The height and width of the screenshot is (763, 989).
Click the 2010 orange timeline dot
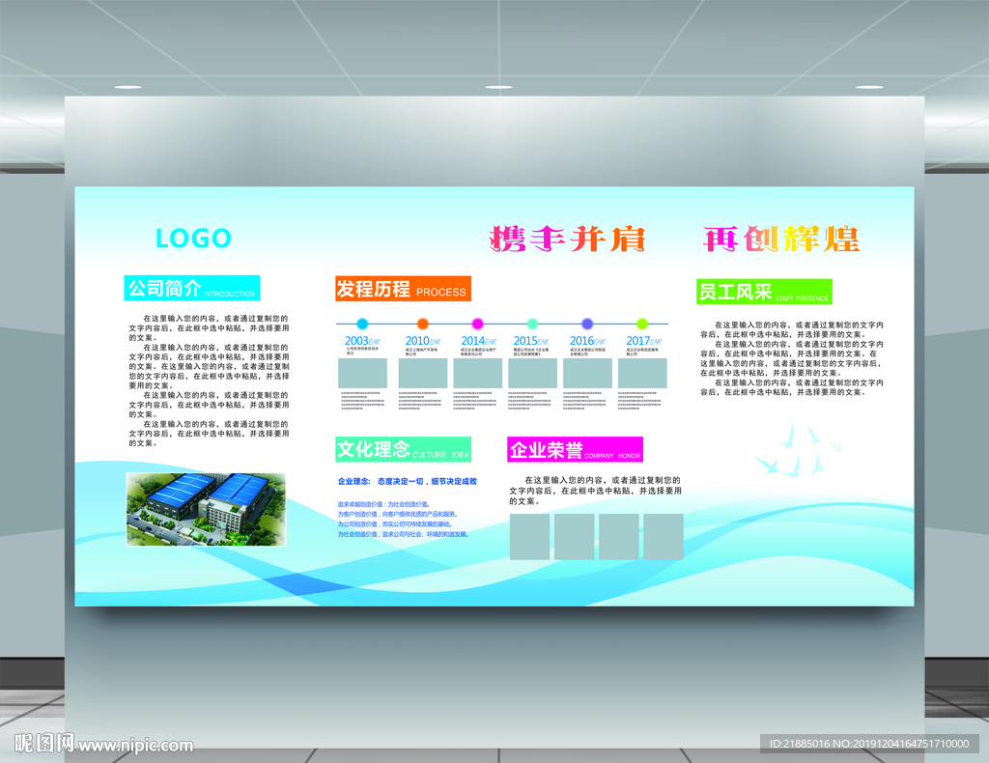click(423, 324)
